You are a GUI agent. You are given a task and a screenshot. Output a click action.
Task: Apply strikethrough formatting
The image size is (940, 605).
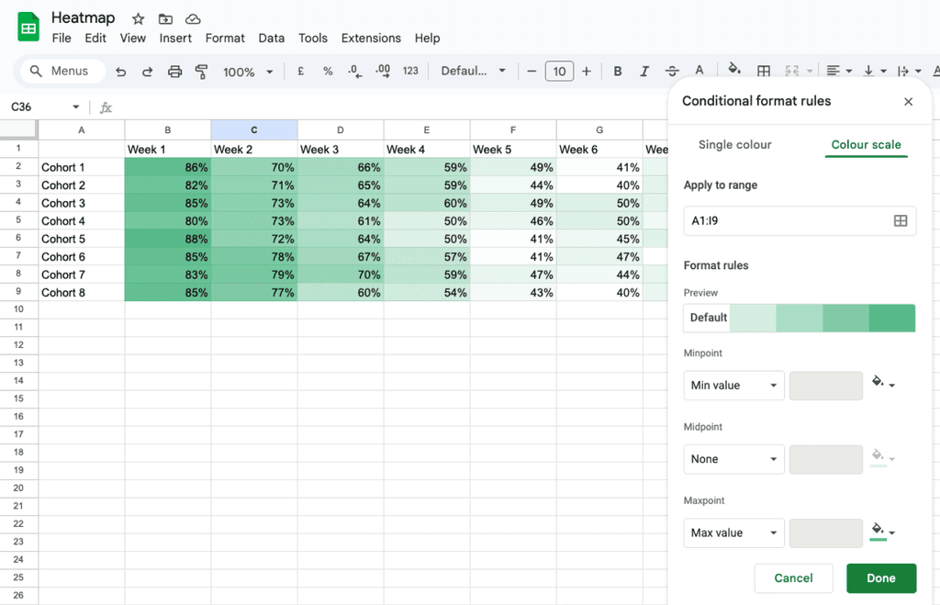click(672, 72)
